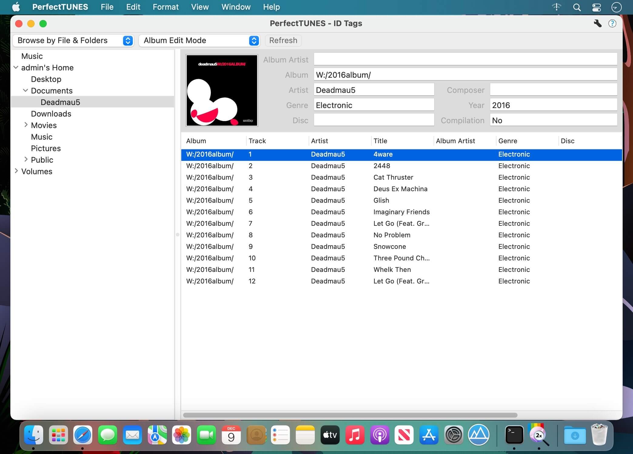Open Notes from the dock

coord(305,435)
